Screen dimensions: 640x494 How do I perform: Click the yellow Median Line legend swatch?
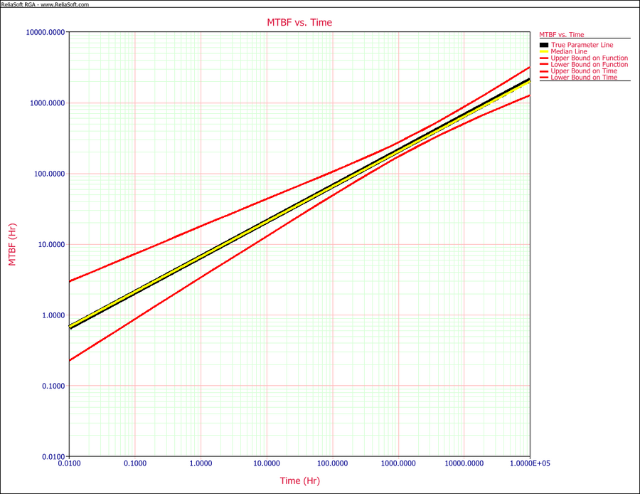[x=544, y=51]
